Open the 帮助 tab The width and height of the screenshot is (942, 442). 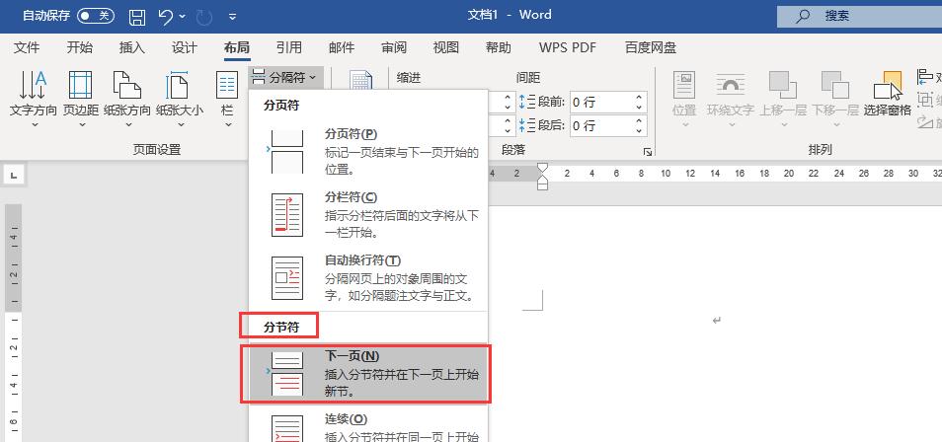tap(498, 47)
